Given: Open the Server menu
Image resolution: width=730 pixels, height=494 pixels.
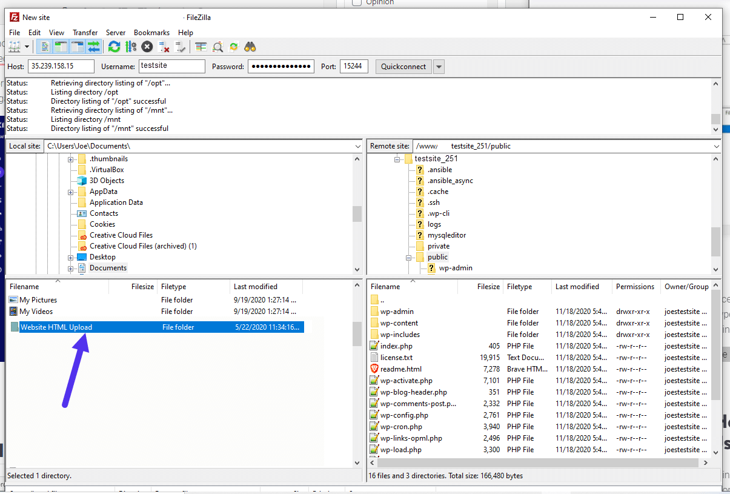Looking at the screenshot, I should point(116,32).
